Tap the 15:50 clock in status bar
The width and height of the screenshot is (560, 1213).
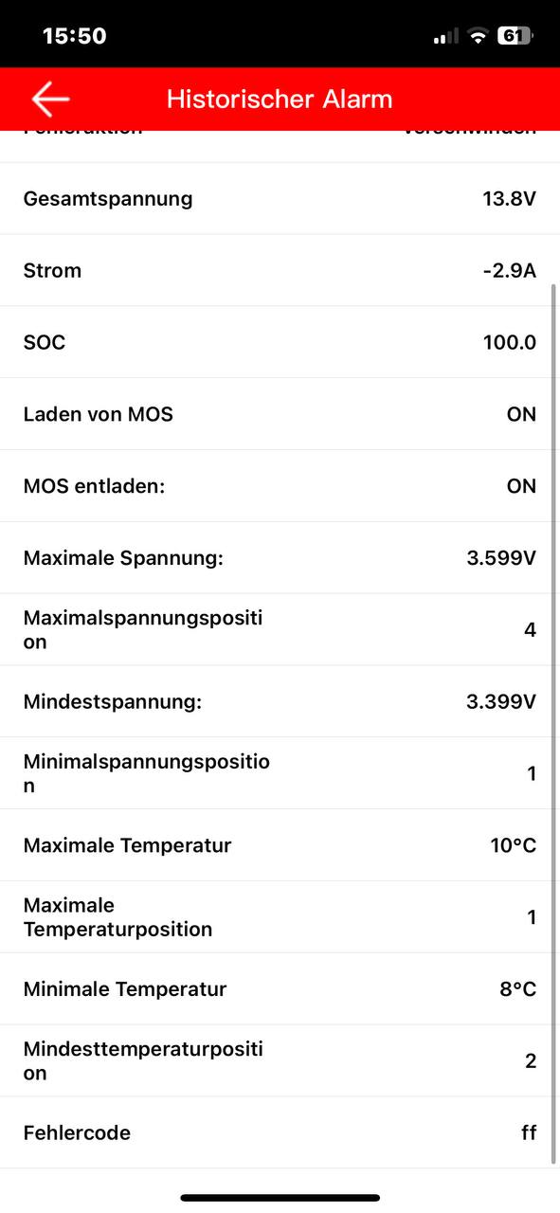coord(74,36)
